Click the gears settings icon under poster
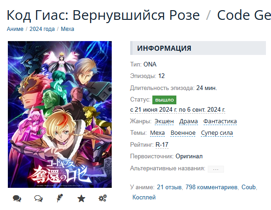 pyautogui.click(x=102, y=198)
